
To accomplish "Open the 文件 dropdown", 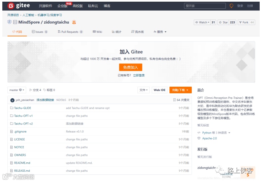I will coord(143,90).
